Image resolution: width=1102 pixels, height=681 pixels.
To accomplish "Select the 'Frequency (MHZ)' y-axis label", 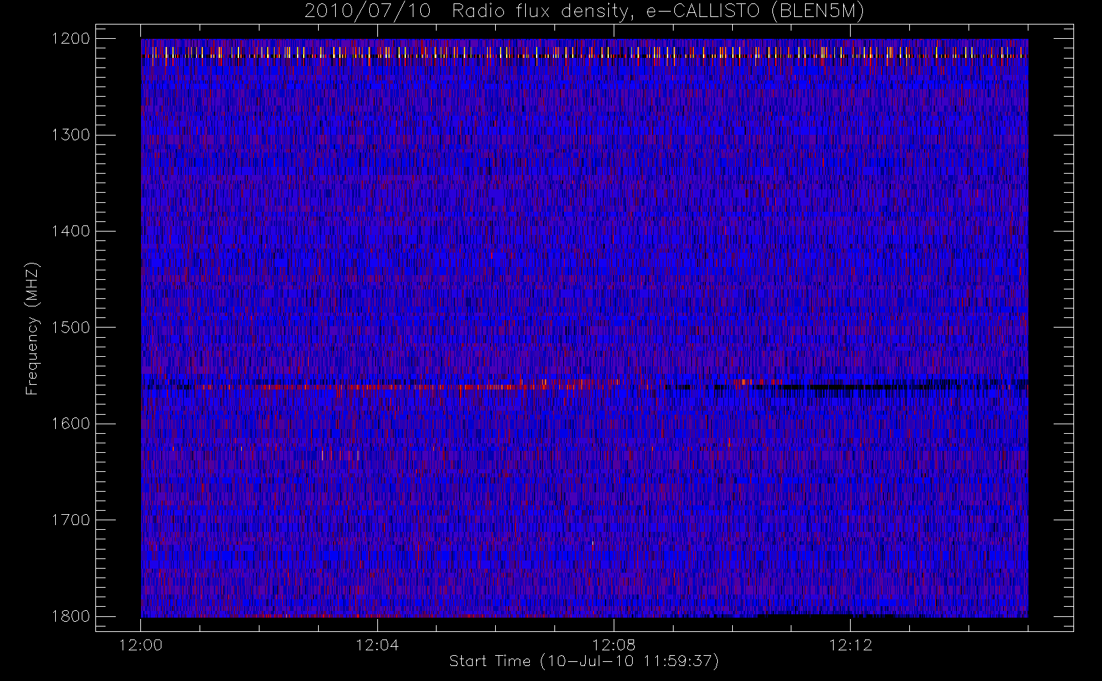I will click(32, 329).
